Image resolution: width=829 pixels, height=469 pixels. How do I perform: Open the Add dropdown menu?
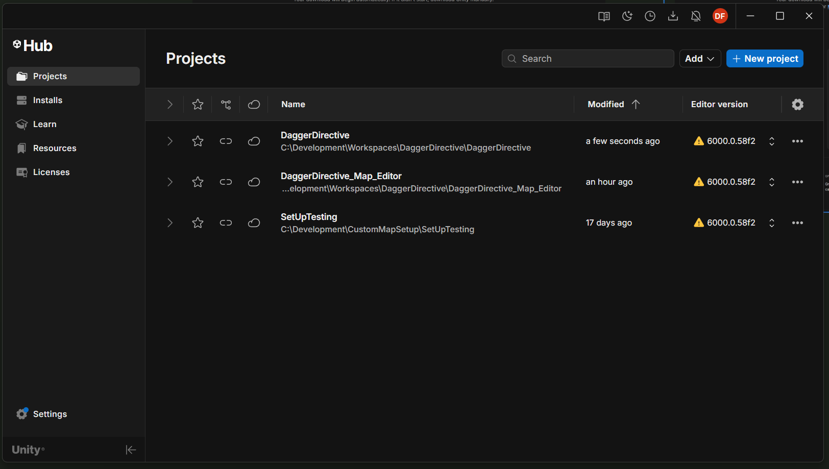coord(700,59)
